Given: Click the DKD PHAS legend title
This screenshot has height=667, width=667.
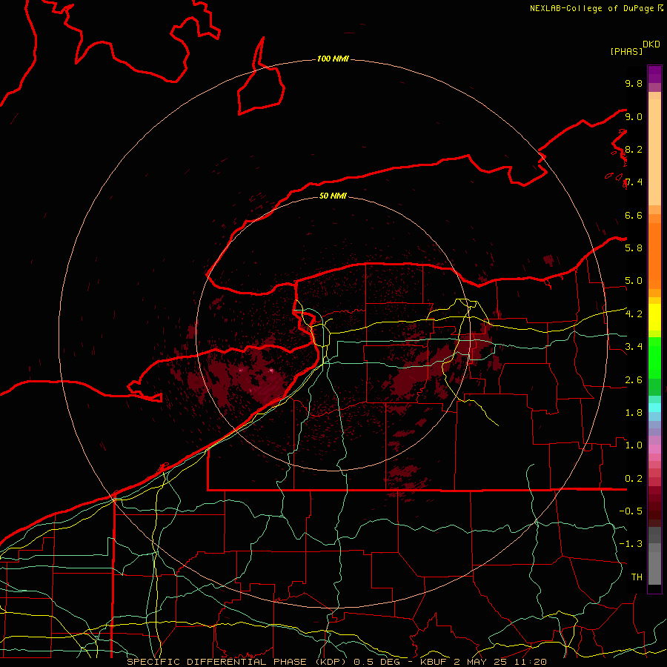Looking at the screenshot, I should click(634, 47).
